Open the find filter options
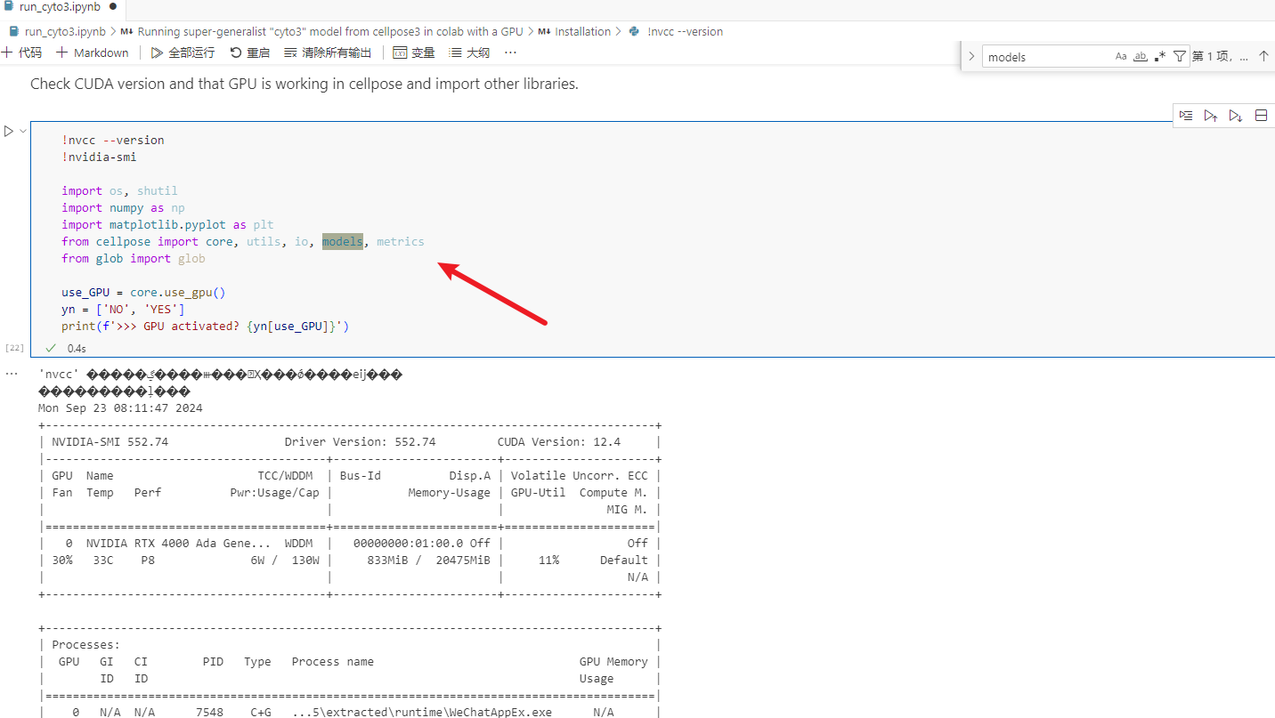Screen dimensions: 1275x718 click(1180, 56)
